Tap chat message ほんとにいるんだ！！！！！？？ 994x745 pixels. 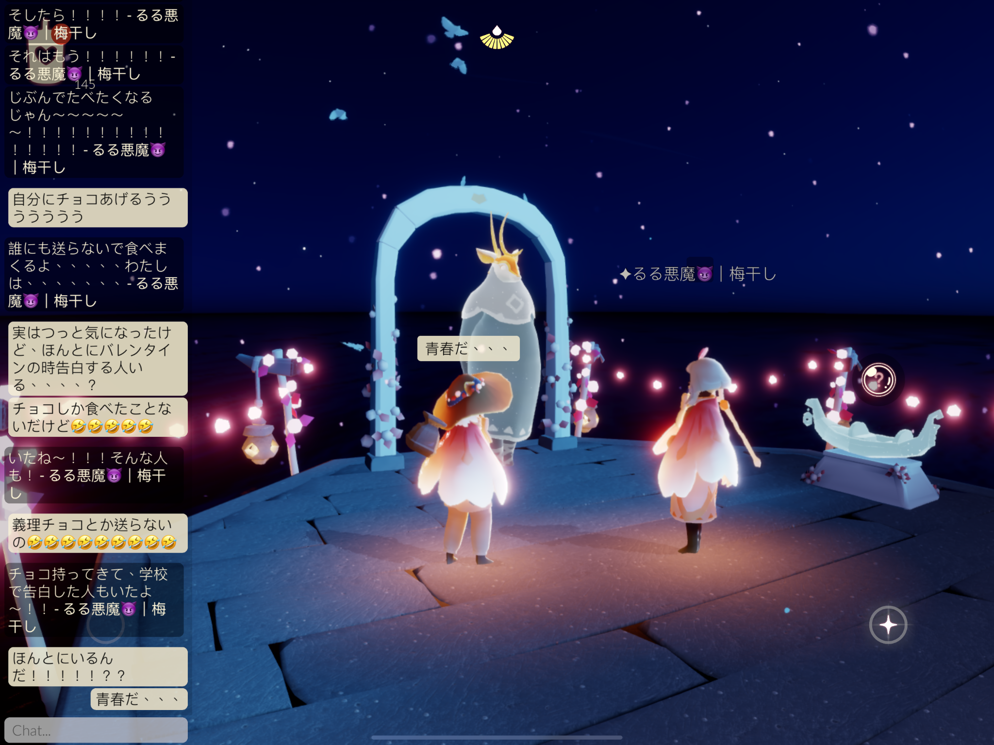[98, 667]
